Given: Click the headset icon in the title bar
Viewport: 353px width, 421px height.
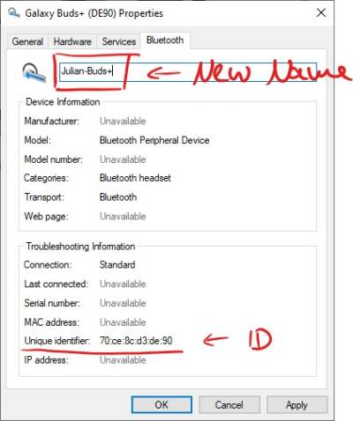Looking at the screenshot, I should coord(14,13).
